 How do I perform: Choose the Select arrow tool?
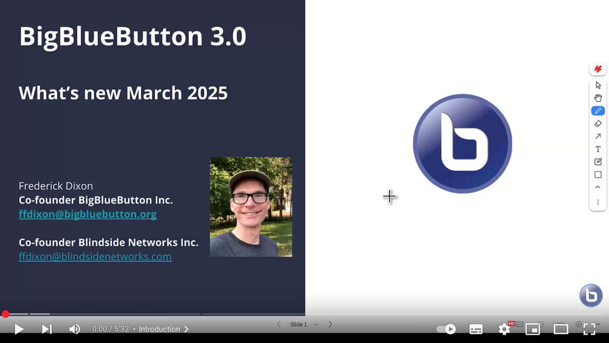click(x=598, y=85)
